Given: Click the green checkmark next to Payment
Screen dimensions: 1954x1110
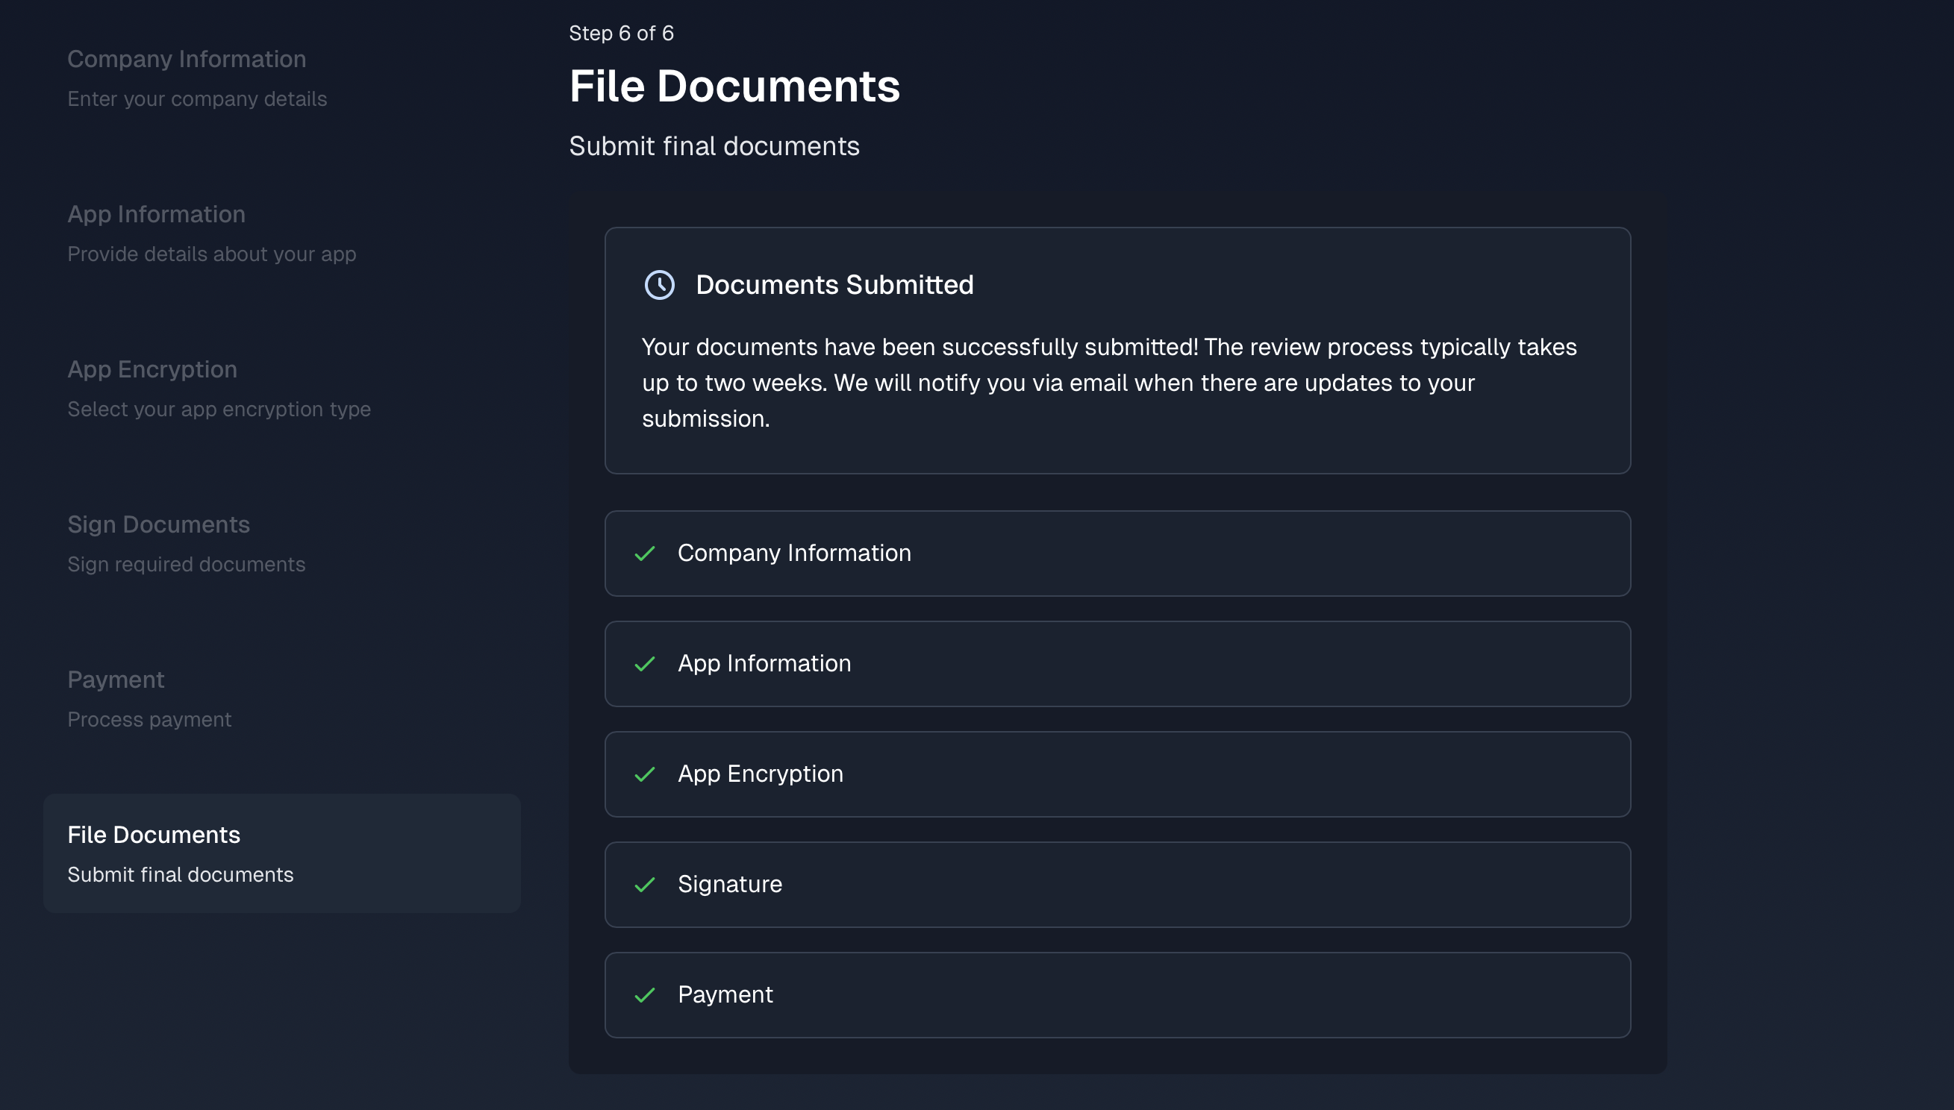Looking at the screenshot, I should (644, 995).
